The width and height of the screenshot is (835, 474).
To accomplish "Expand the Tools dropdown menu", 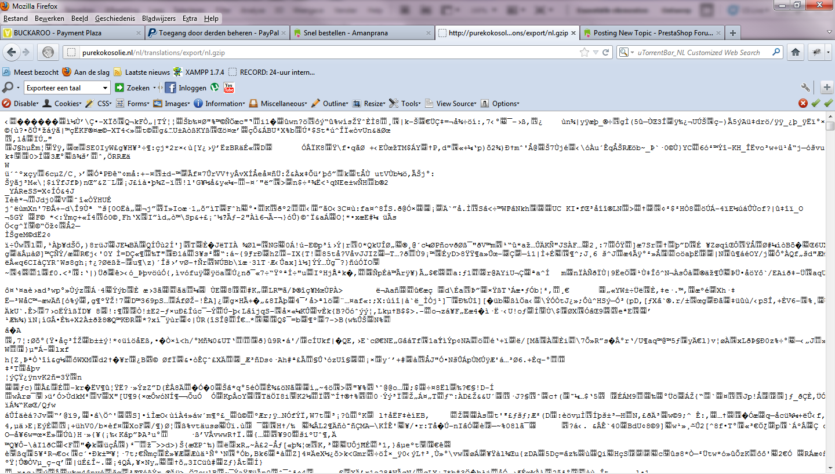I will tap(405, 103).
